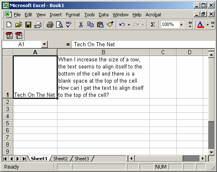Select column D header

point(190,52)
